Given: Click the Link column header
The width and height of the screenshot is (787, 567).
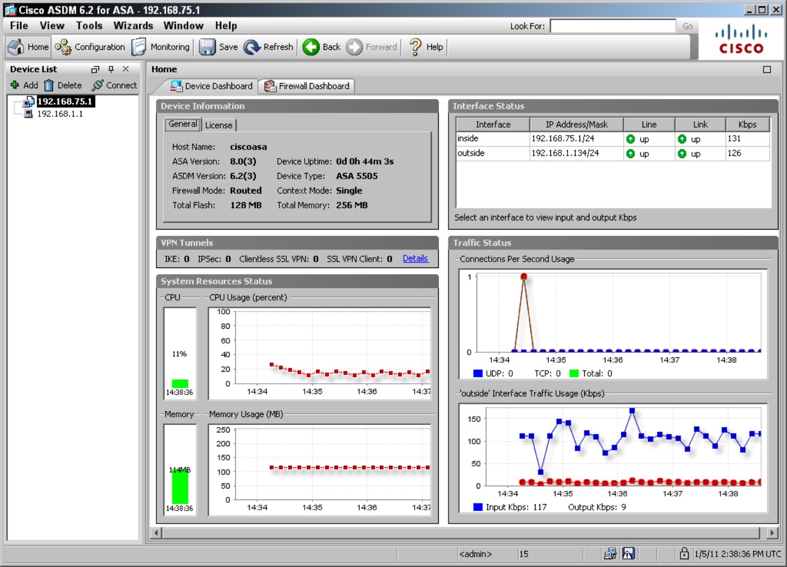Looking at the screenshot, I should 700,124.
